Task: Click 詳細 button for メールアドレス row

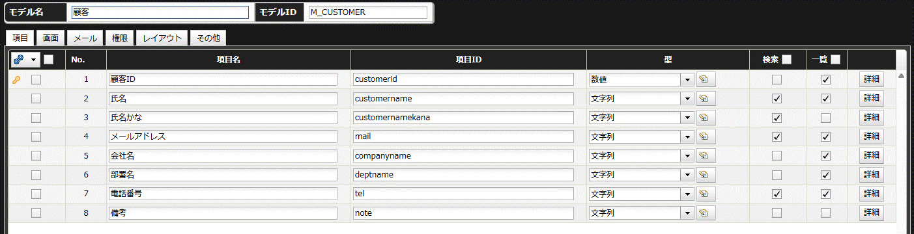Action: click(871, 136)
